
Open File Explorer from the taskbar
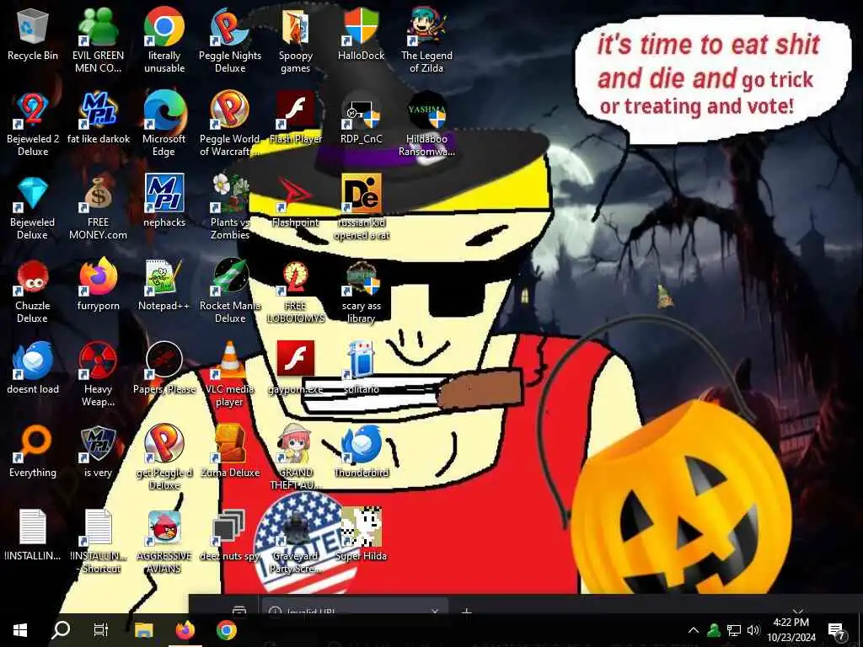(143, 629)
